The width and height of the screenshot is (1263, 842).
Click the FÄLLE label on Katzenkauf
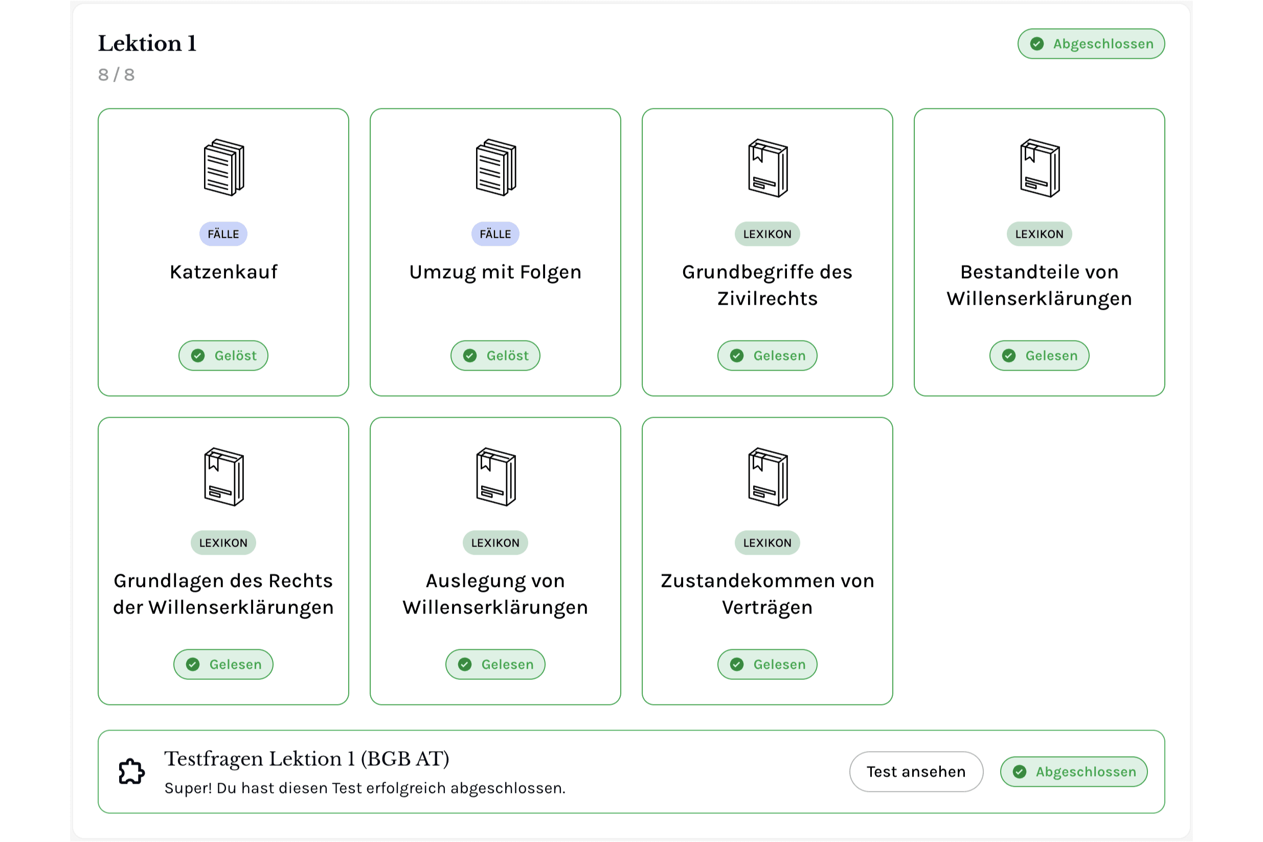click(223, 234)
